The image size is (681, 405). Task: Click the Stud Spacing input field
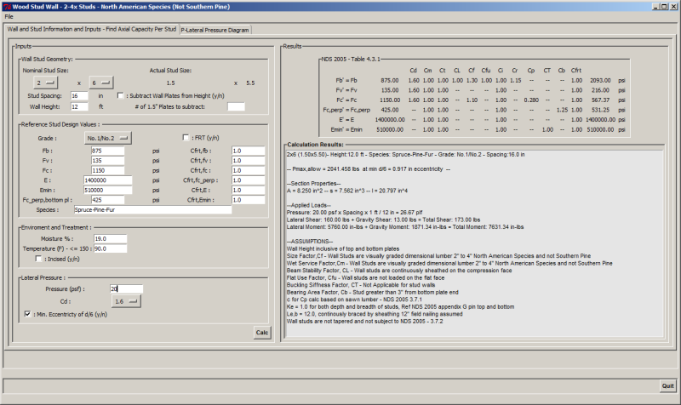point(79,95)
